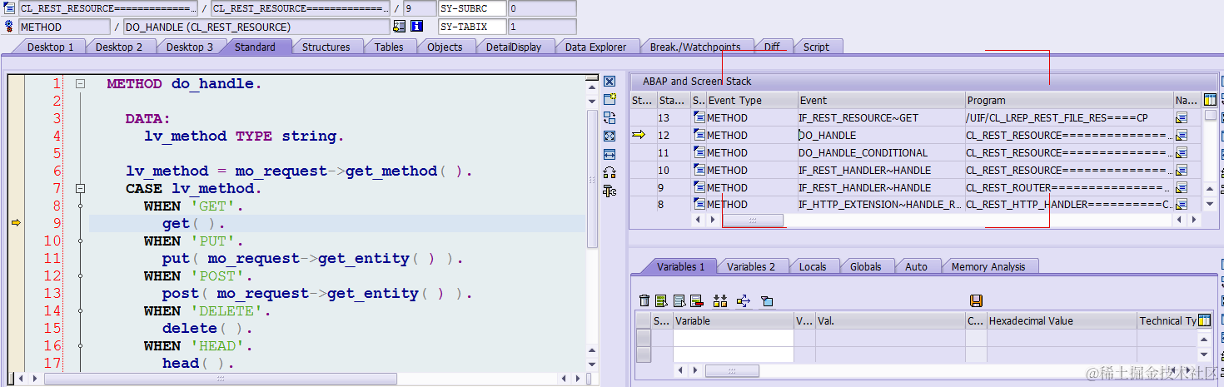The image size is (1224, 387).
Task: Click the gear icon before the METHOD field
Action: coord(9,27)
